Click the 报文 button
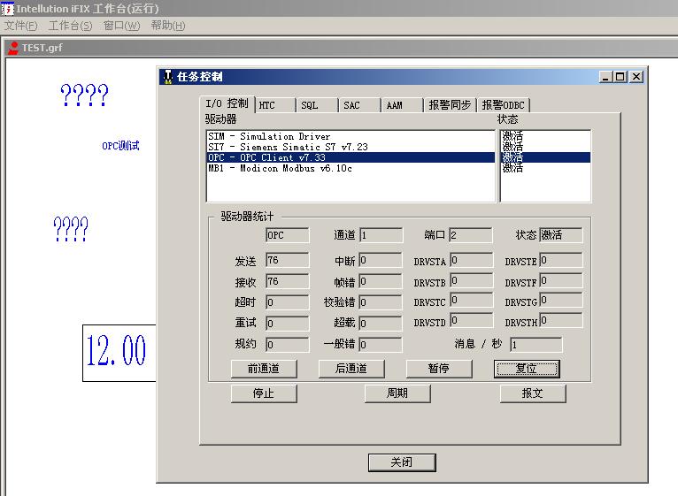 coord(533,393)
